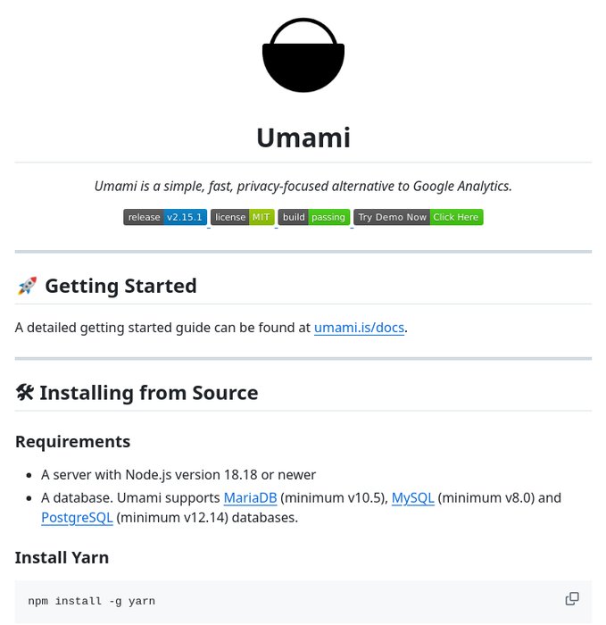The width and height of the screenshot is (606, 625).
Task: Follow the MariaDB link
Action: point(250,497)
